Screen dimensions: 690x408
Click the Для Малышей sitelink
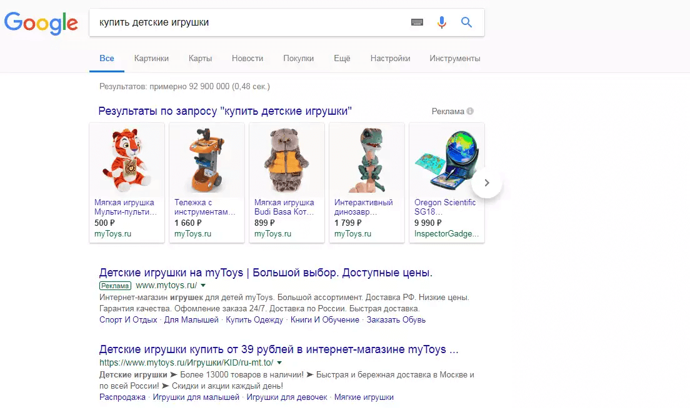(x=191, y=320)
